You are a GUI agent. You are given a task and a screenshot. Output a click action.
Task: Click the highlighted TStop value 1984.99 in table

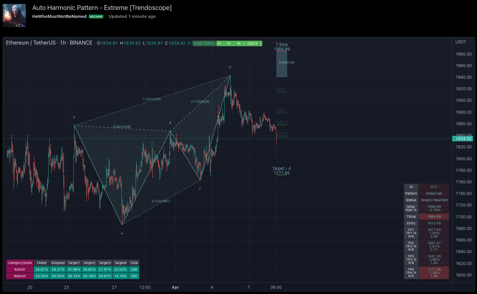434,217
